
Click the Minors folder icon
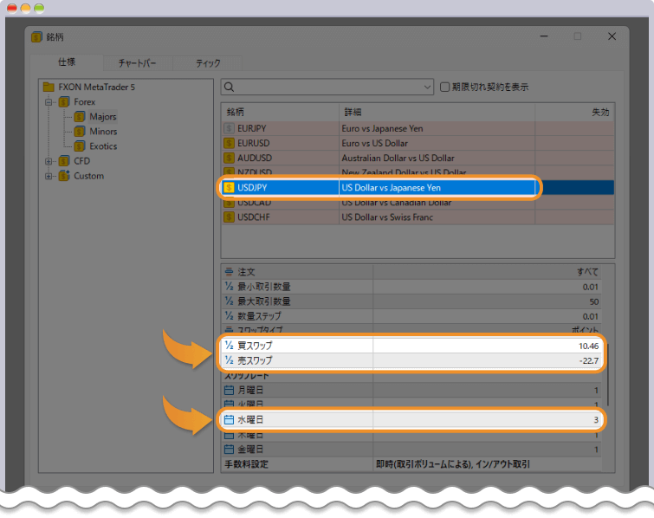(x=80, y=132)
